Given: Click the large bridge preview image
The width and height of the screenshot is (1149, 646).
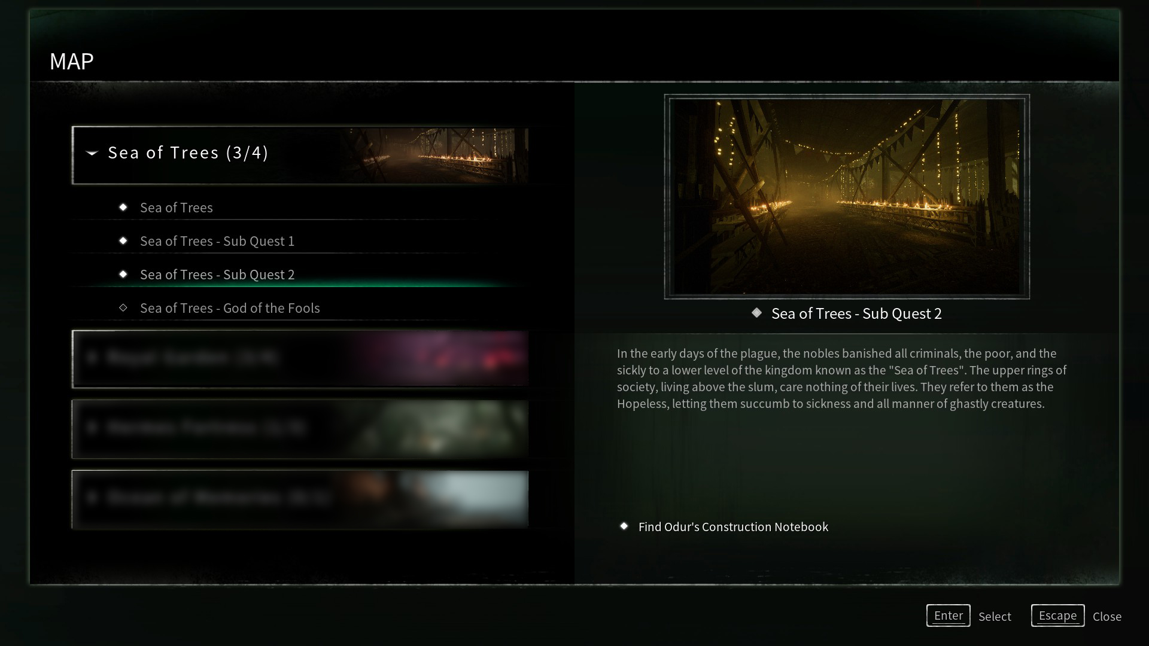Looking at the screenshot, I should point(846,196).
